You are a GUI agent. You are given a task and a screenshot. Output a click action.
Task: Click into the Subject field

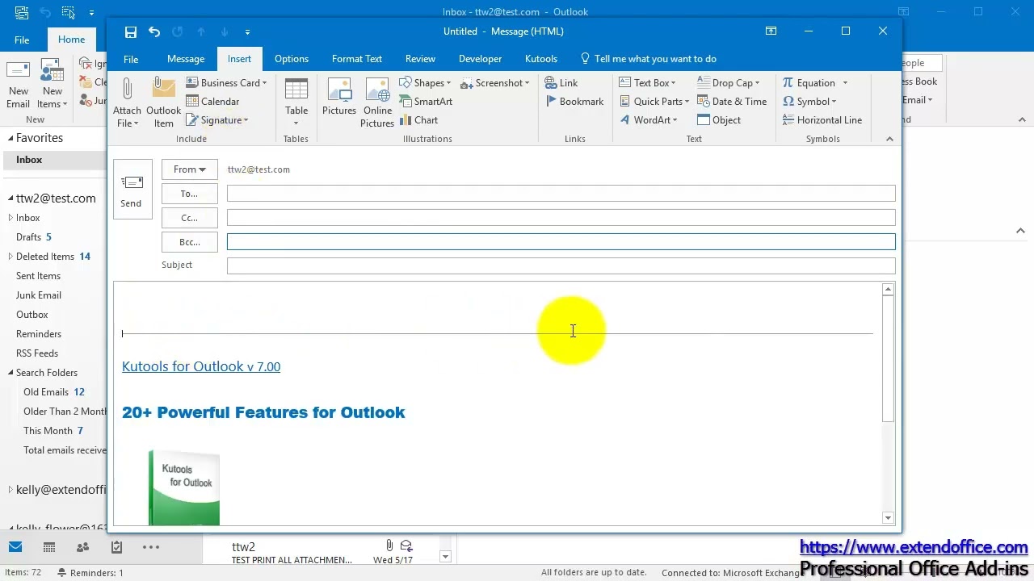pos(561,265)
